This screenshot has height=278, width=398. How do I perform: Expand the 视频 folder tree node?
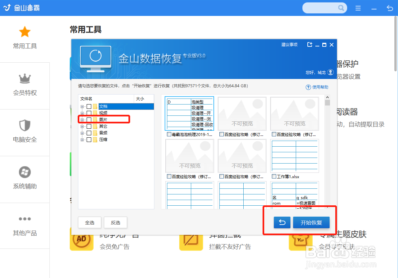tap(82, 113)
